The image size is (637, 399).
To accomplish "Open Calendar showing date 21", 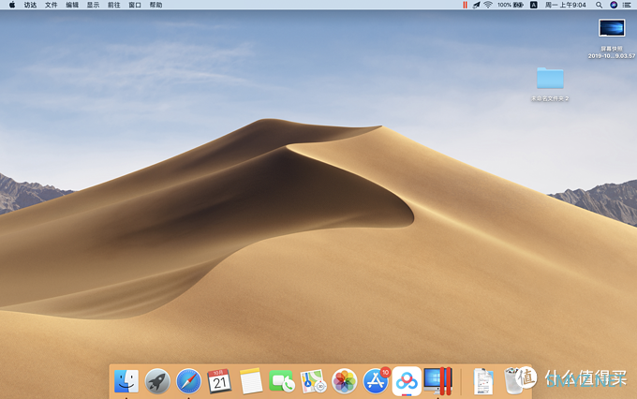I will point(219,381).
